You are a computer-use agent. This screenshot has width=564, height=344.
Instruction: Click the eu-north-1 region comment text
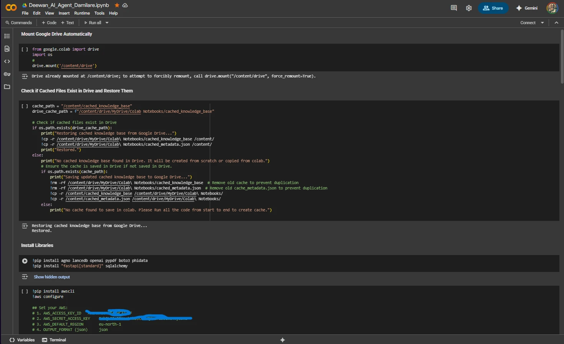(x=110, y=324)
